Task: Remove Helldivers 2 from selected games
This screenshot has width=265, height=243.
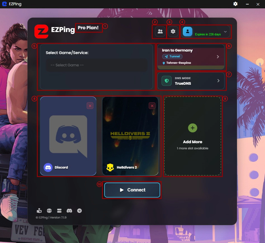Action: point(152,106)
